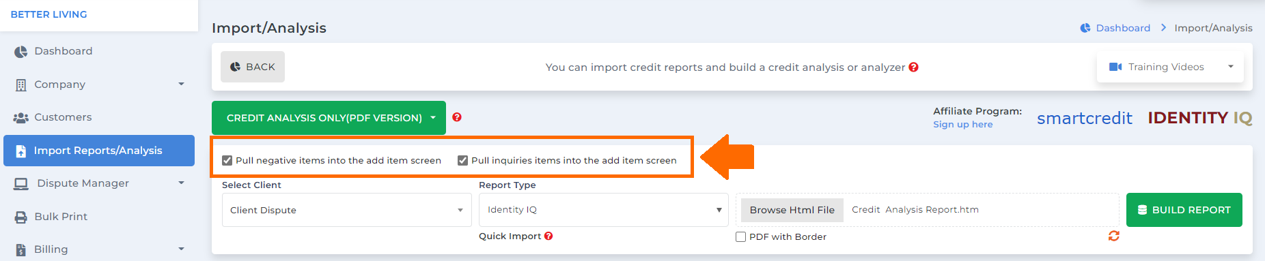Expand the Training Videos dropdown
This screenshot has height=261, width=1265.
[x=1170, y=67]
